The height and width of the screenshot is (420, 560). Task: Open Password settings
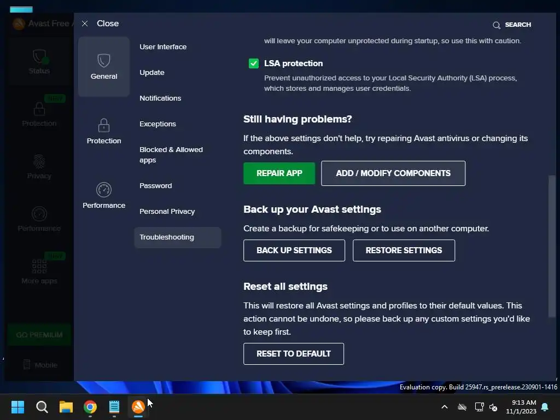click(155, 186)
